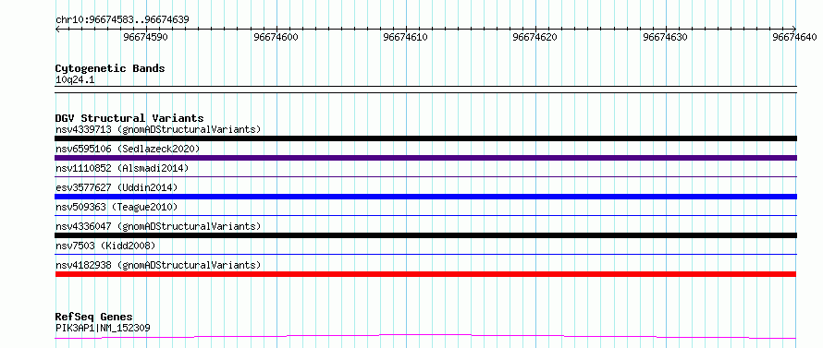Open the DGV Structural Variants track title
The image size is (823, 348).
pos(129,118)
